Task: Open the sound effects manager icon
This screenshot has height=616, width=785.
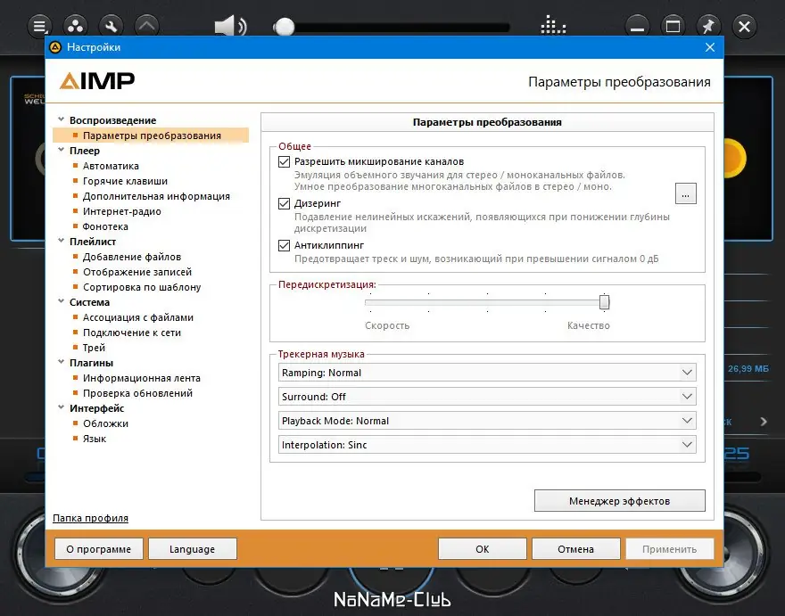Action: point(75,26)
